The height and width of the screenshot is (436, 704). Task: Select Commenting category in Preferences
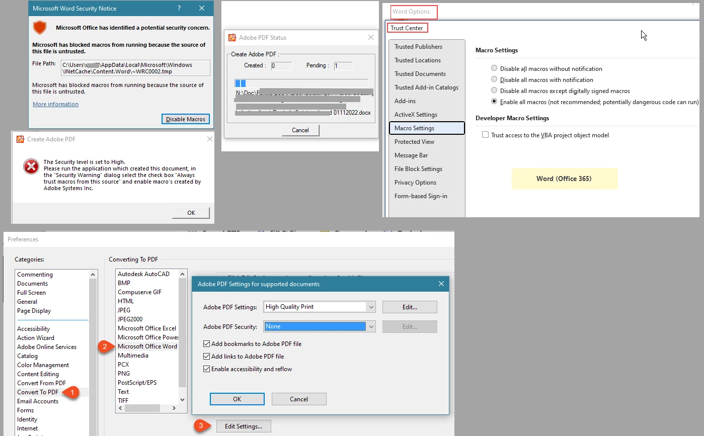point(35,275)
